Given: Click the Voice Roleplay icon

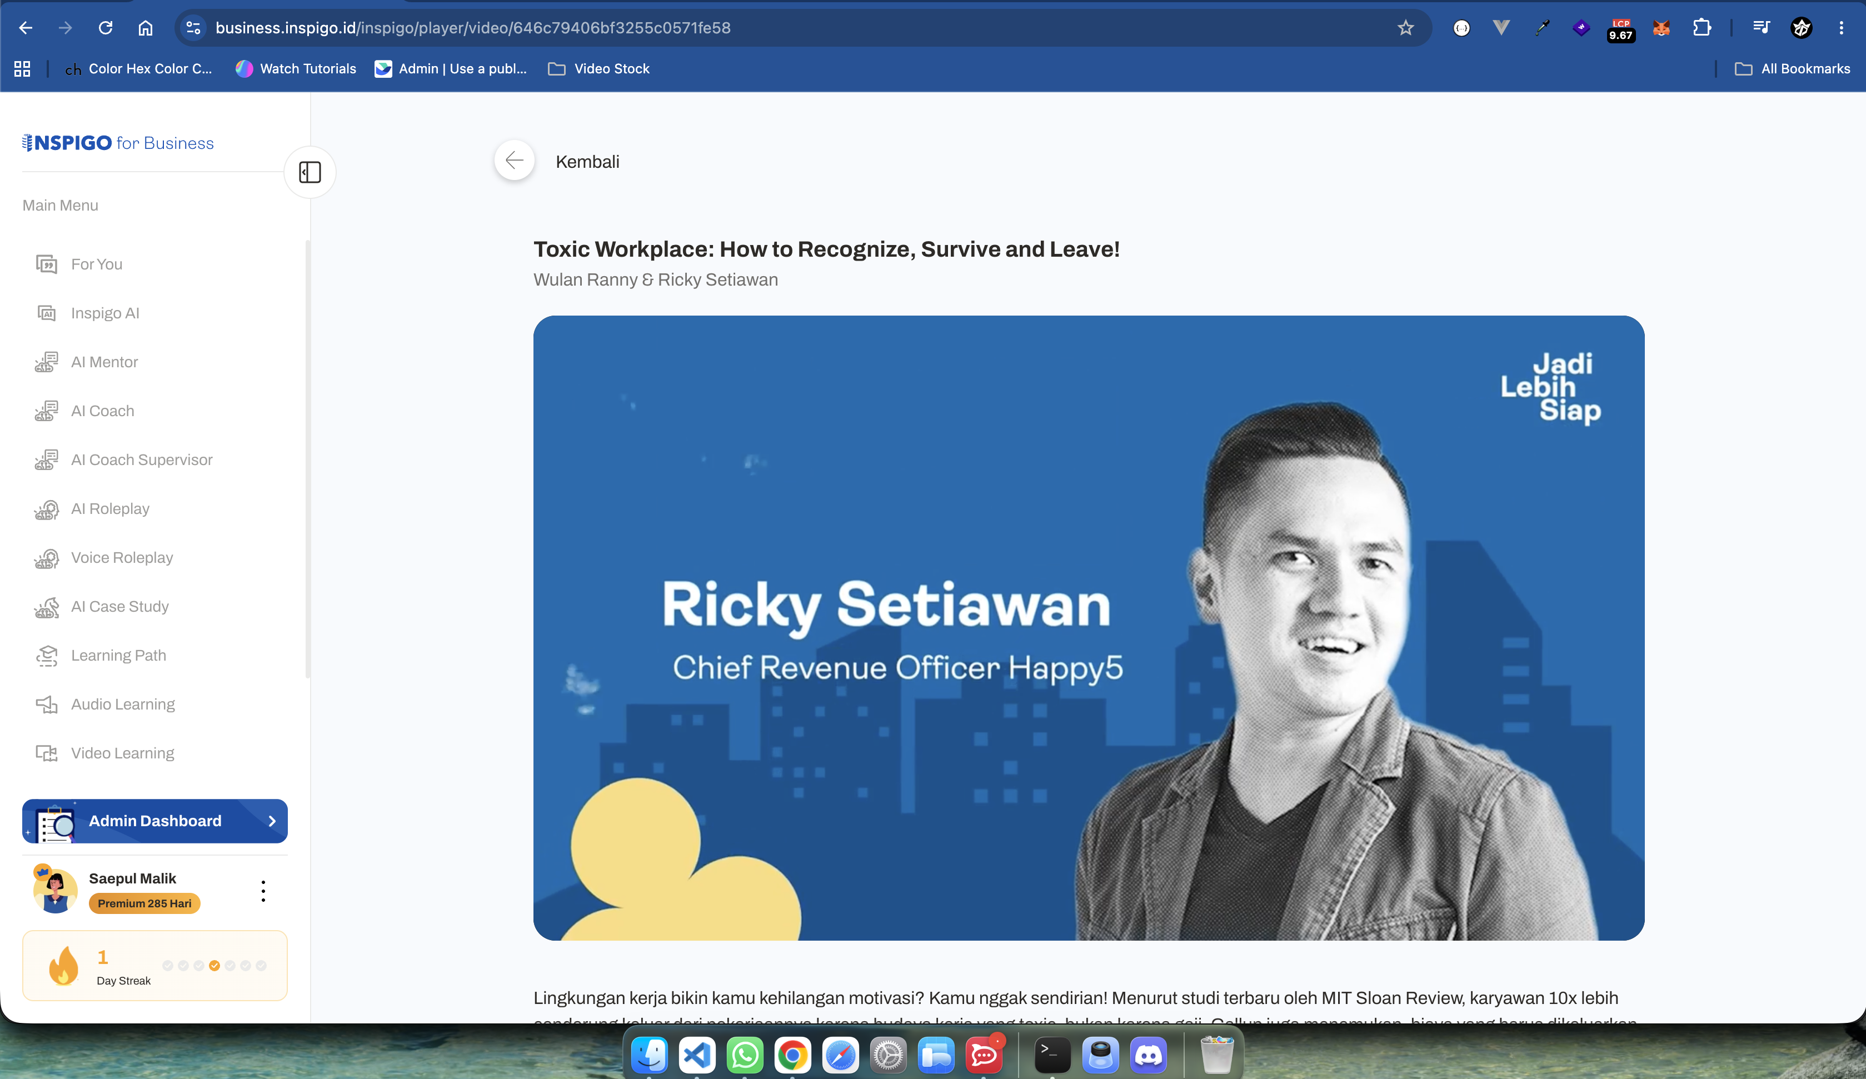Looking at the screenshot, I should (47, 558).
